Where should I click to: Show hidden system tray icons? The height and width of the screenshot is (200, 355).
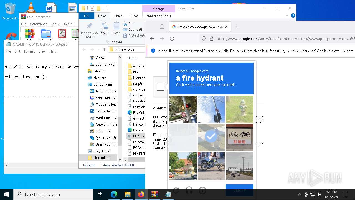299,194
